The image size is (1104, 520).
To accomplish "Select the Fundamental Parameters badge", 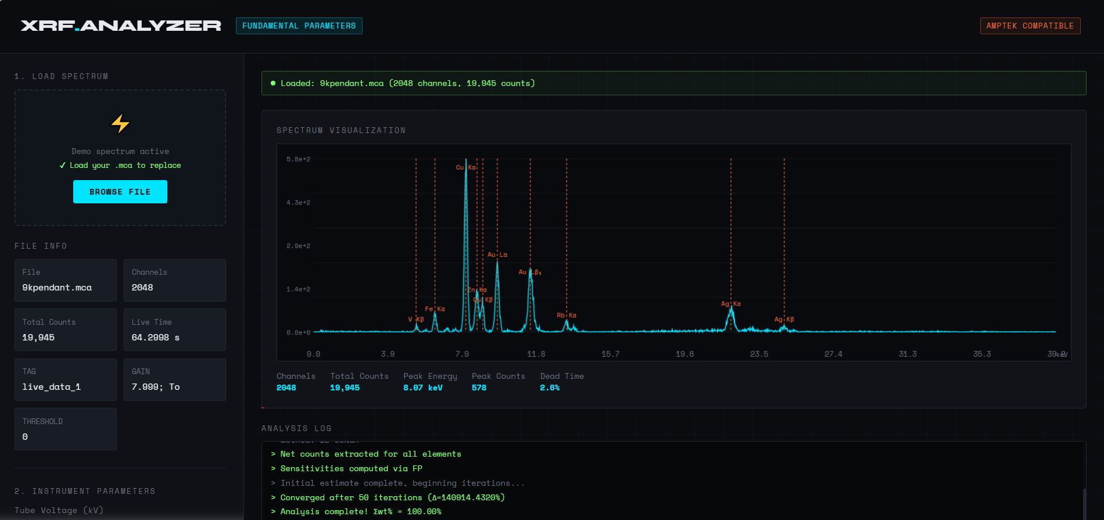I will click(x=299, y=26).
